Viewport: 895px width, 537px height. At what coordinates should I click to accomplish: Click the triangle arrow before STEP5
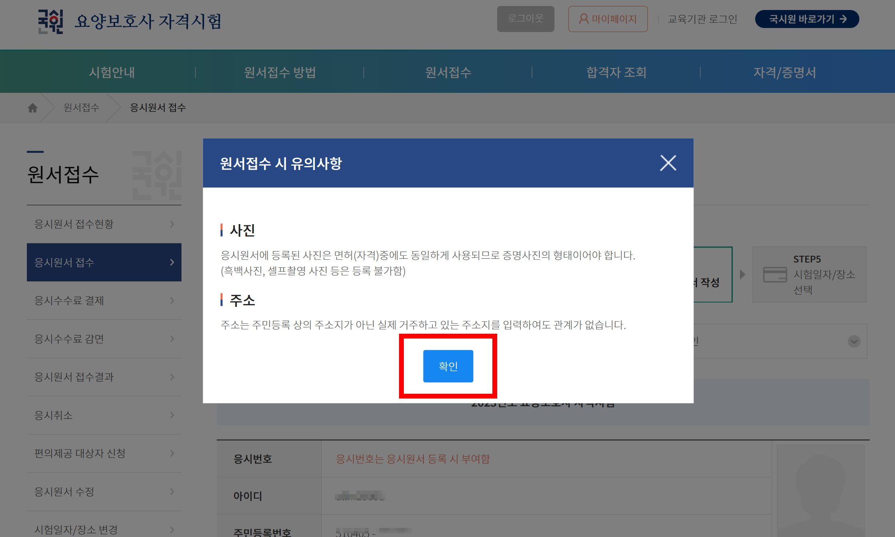click(742, 275)
